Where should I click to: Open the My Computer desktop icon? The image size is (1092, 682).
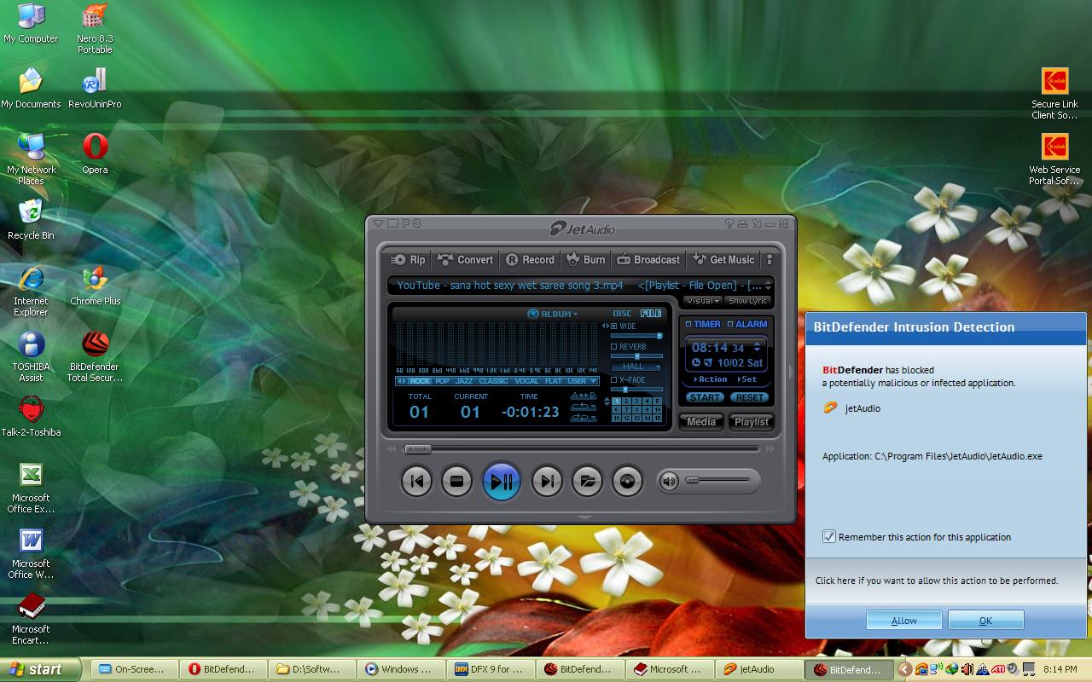[31, 22]
